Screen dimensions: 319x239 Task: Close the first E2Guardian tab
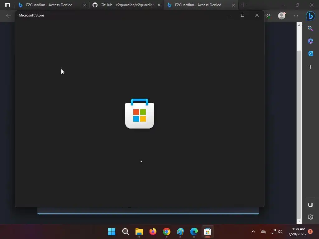(85, 5)
